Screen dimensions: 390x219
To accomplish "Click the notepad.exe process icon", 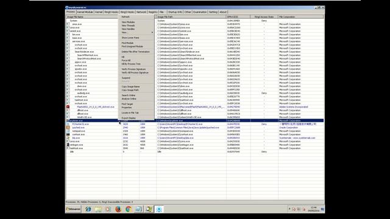I will tap(68, 131).
